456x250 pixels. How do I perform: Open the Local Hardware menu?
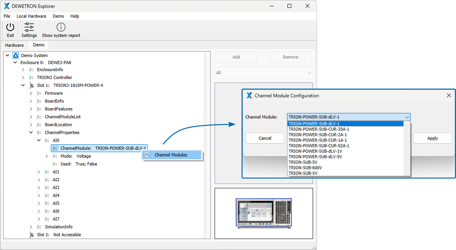pos(32,16)
